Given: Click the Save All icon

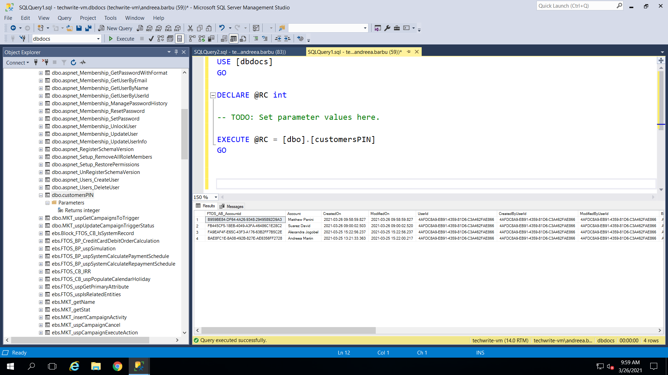Looking at the screenshot, I should pos(88,28).
